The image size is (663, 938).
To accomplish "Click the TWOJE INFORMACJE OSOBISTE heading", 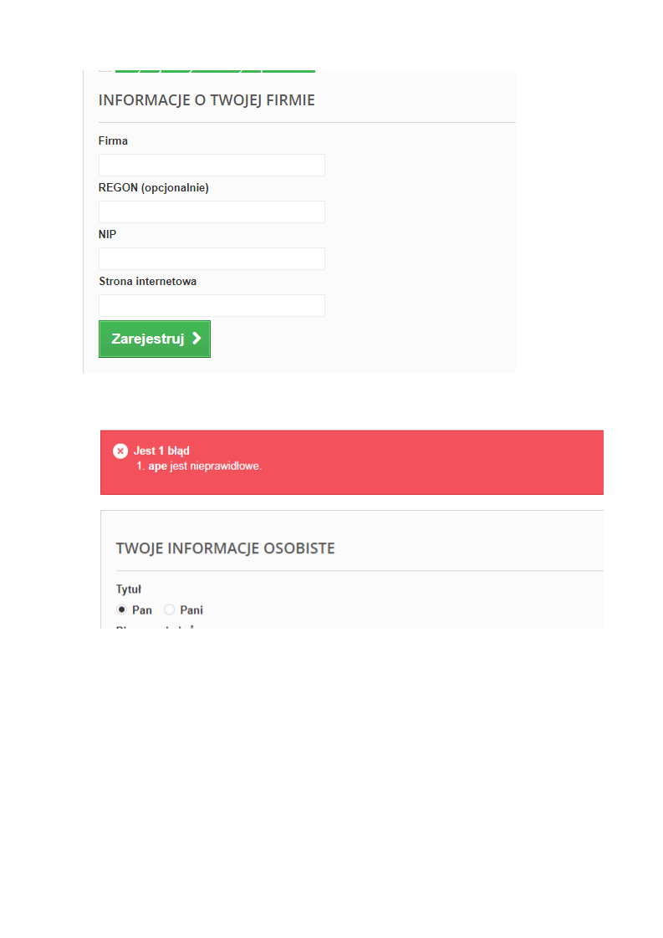I will 226,548.
